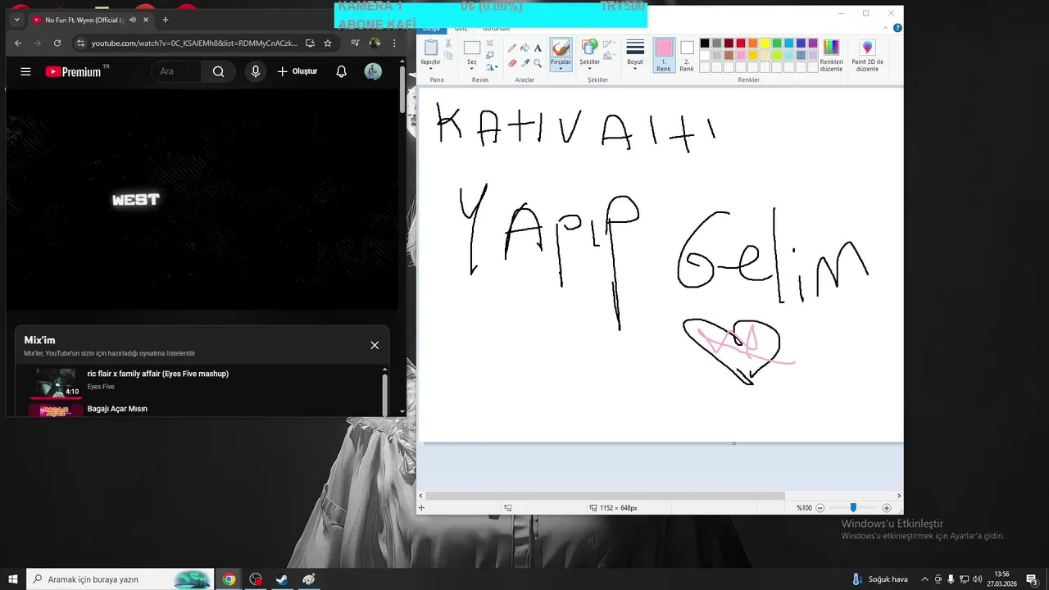Open the YouTube hamburger guide menu
This screenshot has height=590, width=1049.
[25, 71]
